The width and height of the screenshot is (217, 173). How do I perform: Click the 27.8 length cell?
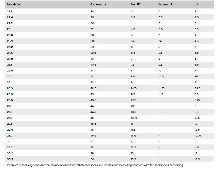point(10,118)
